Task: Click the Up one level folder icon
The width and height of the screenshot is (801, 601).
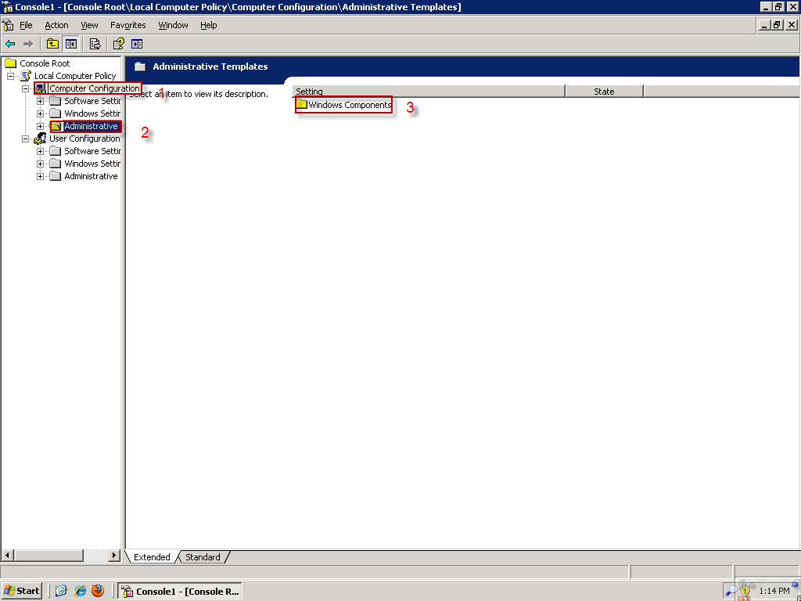Action: tap(52, 44)
